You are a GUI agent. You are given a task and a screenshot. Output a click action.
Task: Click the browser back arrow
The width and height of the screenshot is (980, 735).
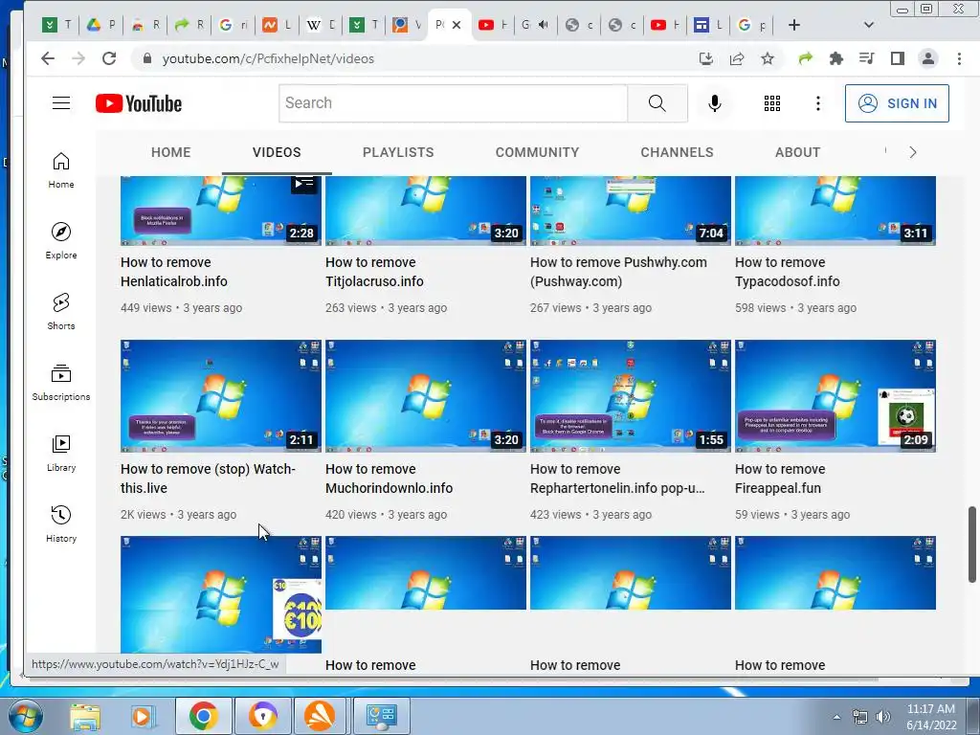[x=48, y=58]
